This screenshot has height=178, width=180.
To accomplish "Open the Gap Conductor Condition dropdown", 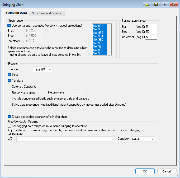I will 143,139.
